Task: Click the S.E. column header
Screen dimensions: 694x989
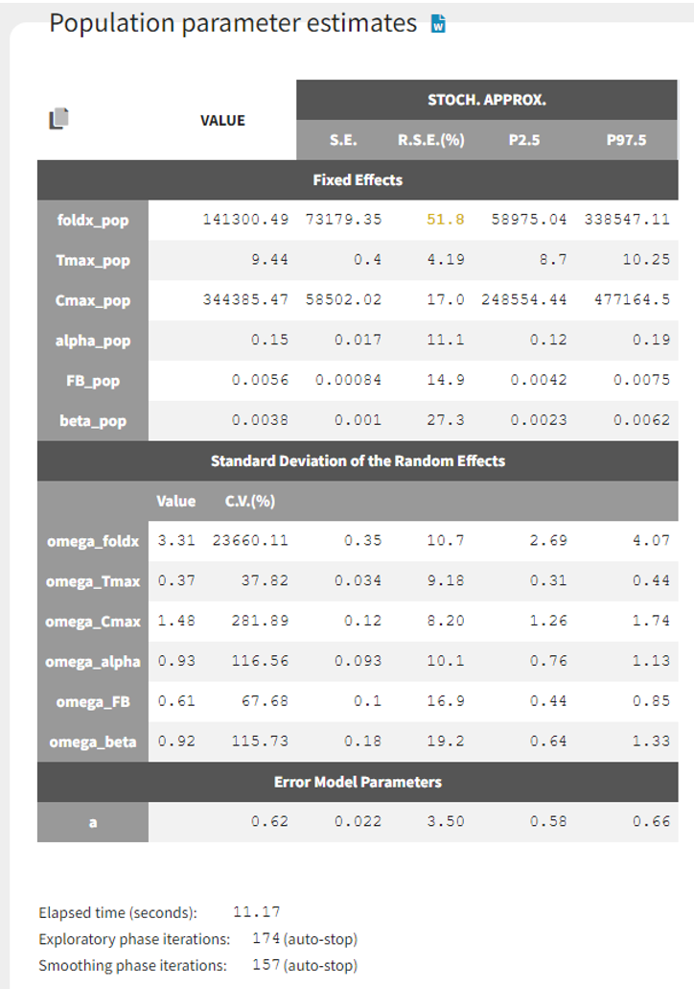Action: [x=343, y=140]
